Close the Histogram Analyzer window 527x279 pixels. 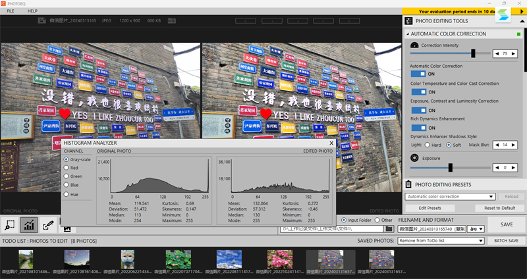click(x=331, y=143)
